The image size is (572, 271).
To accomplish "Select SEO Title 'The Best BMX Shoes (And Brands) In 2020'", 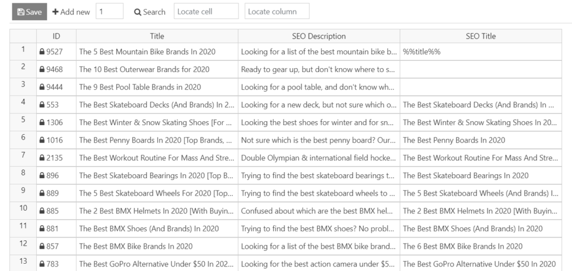I will pyautogui.click(x=481, y=229).
